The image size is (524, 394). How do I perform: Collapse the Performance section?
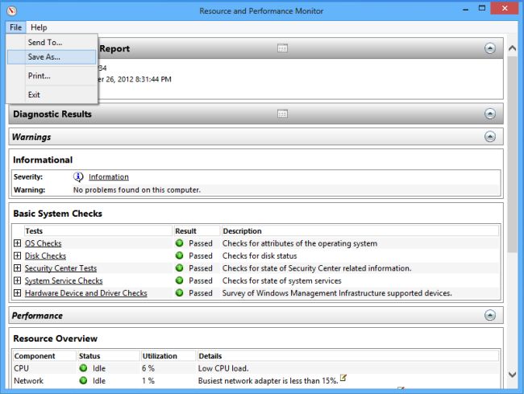point(490,315)
